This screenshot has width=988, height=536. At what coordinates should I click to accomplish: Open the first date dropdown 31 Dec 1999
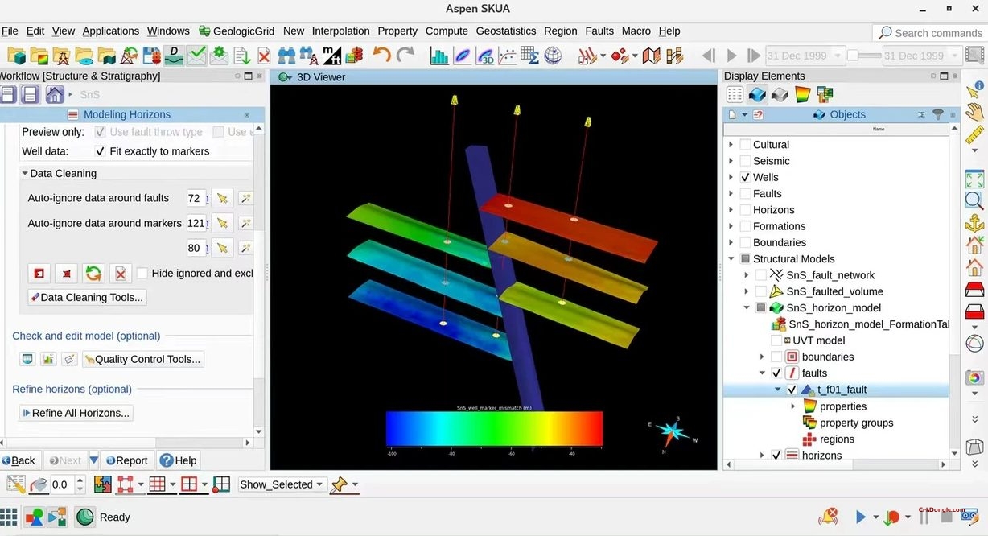click(804, 56)
